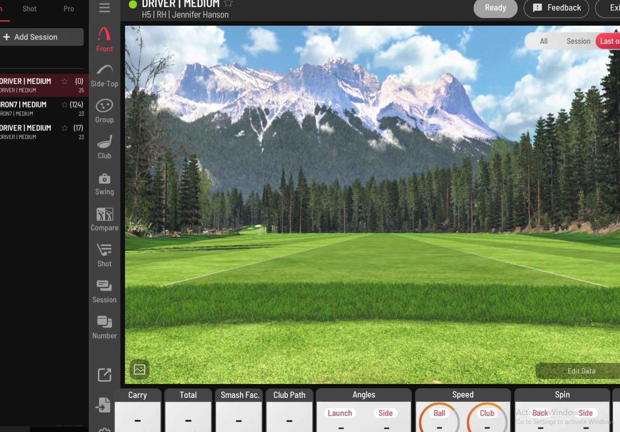
Task: Select the Session filter above the range view
Action: point(578,41)
